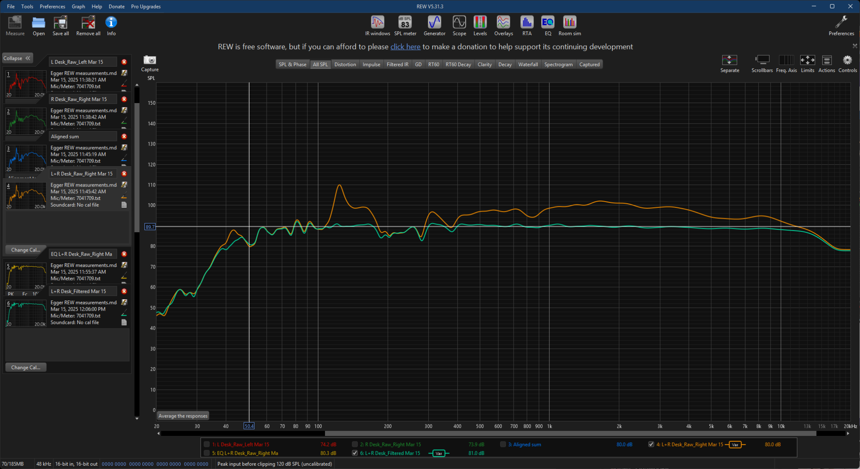Edit notes icon for L Desk_Raw_Left measurement
The image size is (860, 469).
124,73
